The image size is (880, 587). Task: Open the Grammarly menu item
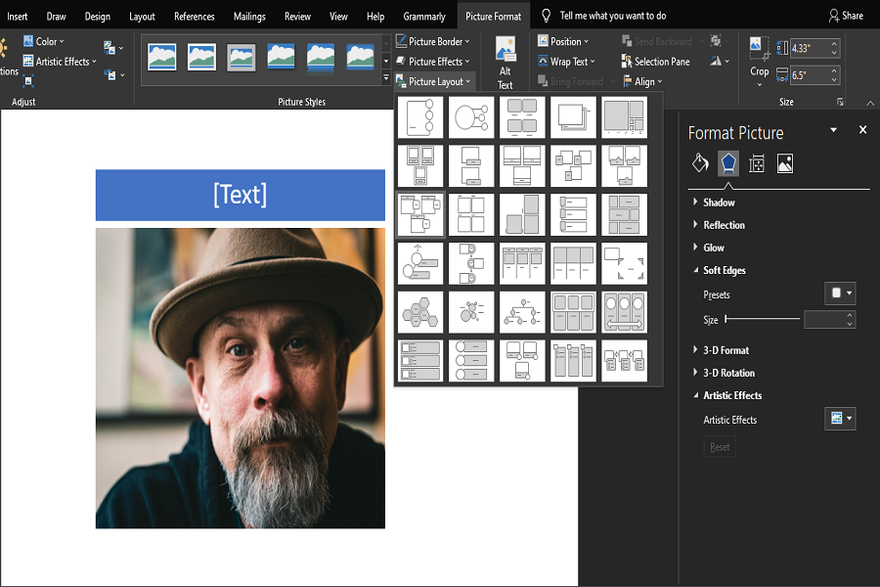click(x=424, y=16)
